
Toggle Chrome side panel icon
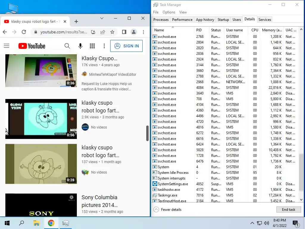point(124,32)
